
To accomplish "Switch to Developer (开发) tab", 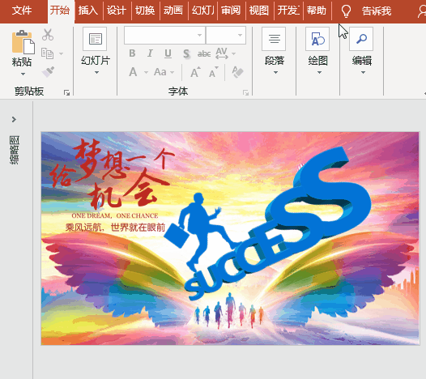I will 288,11.
